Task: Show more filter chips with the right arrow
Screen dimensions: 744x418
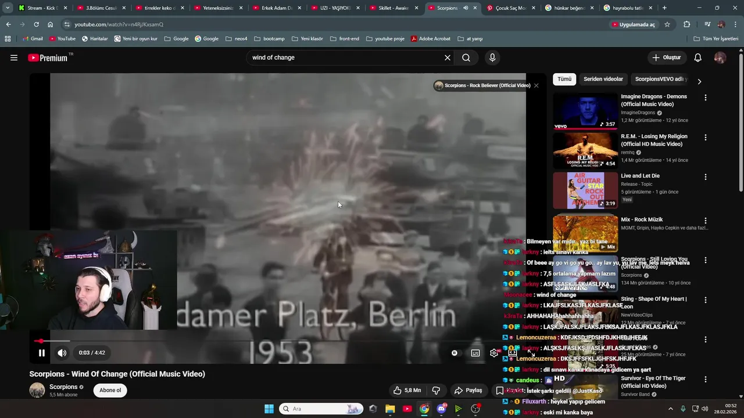Action: coord(699,81)
